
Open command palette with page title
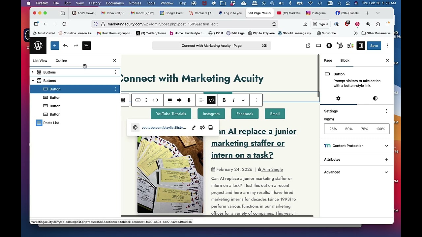coord(212,46)
